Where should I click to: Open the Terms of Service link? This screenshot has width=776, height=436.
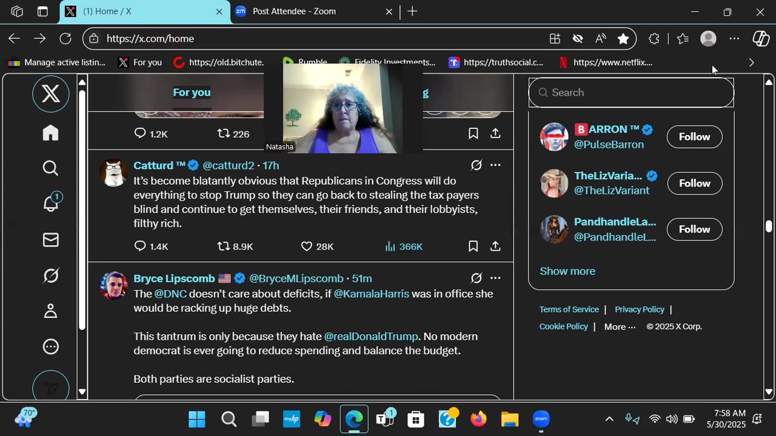tap(569, 309)
